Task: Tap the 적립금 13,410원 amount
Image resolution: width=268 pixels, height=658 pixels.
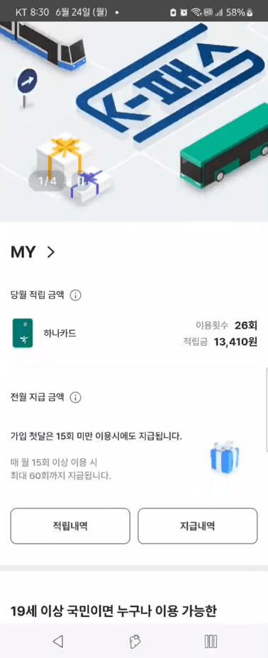Action: pyautogui.click(x=220, y=342)
